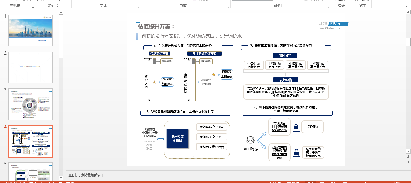Screen dimensions: 411x183
Task: Select '减少报价约束，平衡二级市场交易' box
Action: 313,152
